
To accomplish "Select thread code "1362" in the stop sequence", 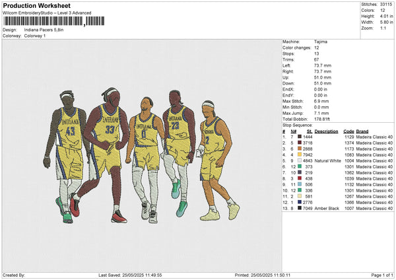I will pyautogui.click(x=349, y=172).
